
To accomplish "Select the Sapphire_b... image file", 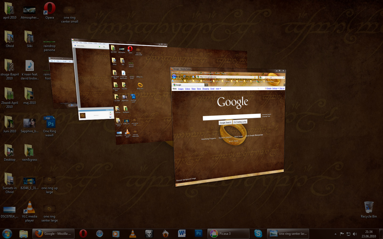I will point(30,126).
